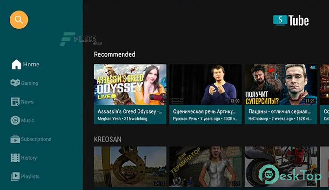Click 'Meghan Yeah • 316 watching' text
Screen dimensions: 329x190
[123, 119]
